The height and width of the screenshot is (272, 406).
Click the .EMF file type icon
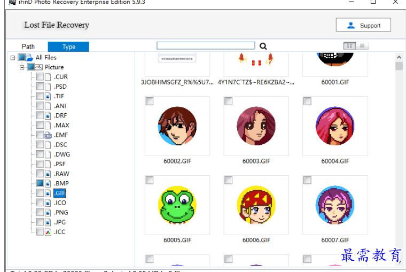click(x=48, y=135)
